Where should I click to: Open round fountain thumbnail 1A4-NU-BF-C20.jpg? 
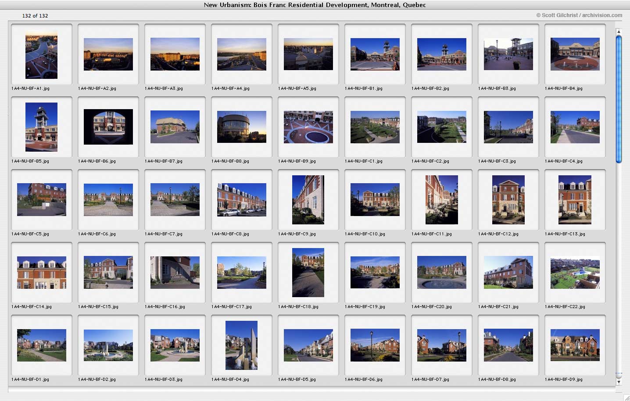(442, 273)
